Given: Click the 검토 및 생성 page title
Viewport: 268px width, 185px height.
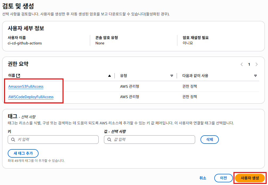Looking at the screenshot, I should coord(18,6).
